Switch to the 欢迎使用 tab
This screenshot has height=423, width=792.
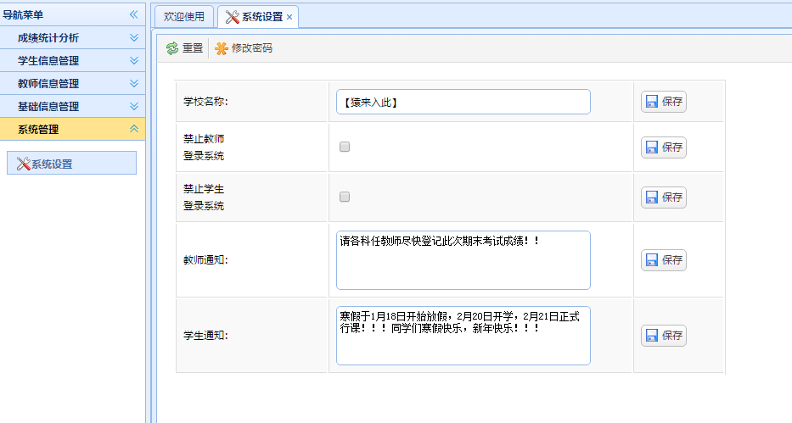[x=184, y=17]
